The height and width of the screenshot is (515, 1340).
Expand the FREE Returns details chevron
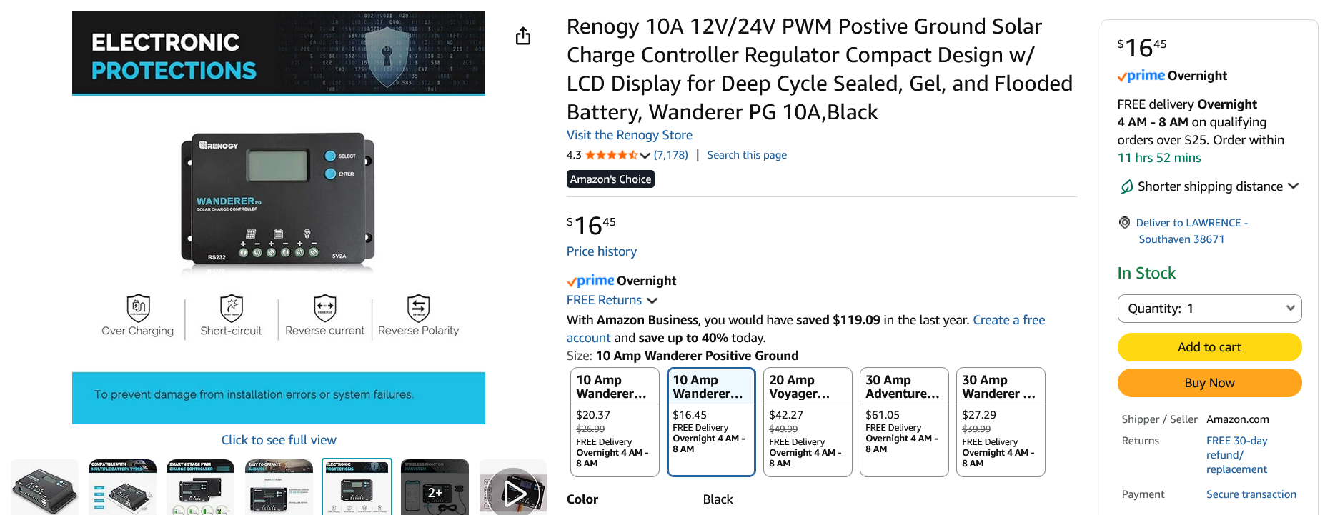(652, 301)
